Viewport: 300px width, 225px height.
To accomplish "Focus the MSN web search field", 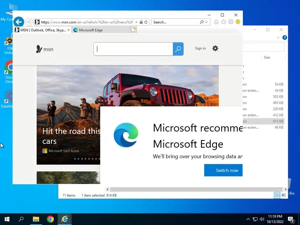I will [x=133, y=49].
